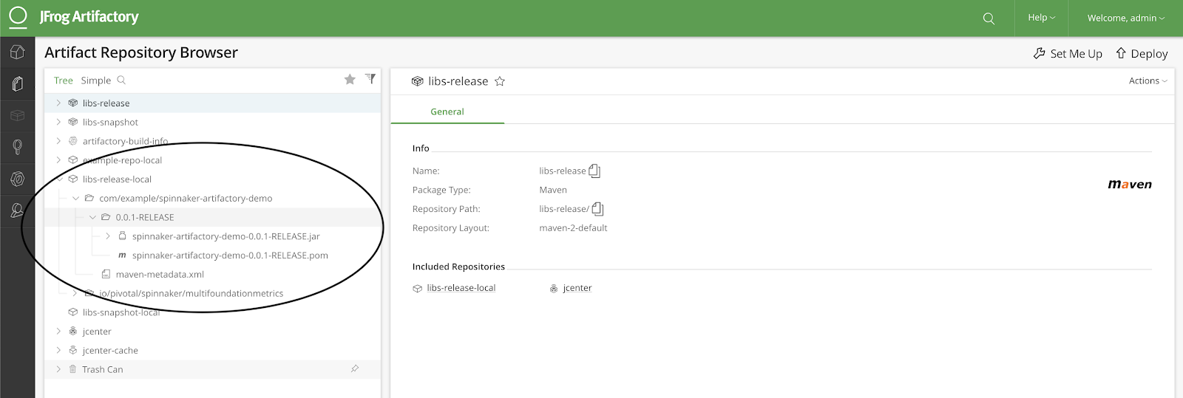Select the 0.0.1-RELEASE folder
The width and height of the screenshot is (1183, 398).
[x=145, y=217]
